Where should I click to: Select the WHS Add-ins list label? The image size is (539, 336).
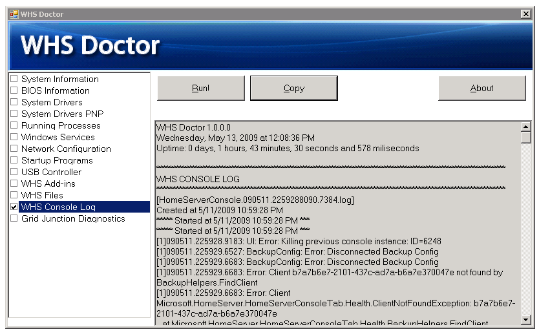click(x=48, y=184)
